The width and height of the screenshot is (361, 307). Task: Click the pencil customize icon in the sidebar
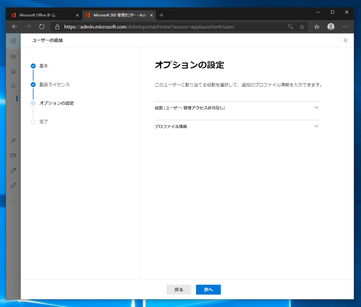(13, 185)
